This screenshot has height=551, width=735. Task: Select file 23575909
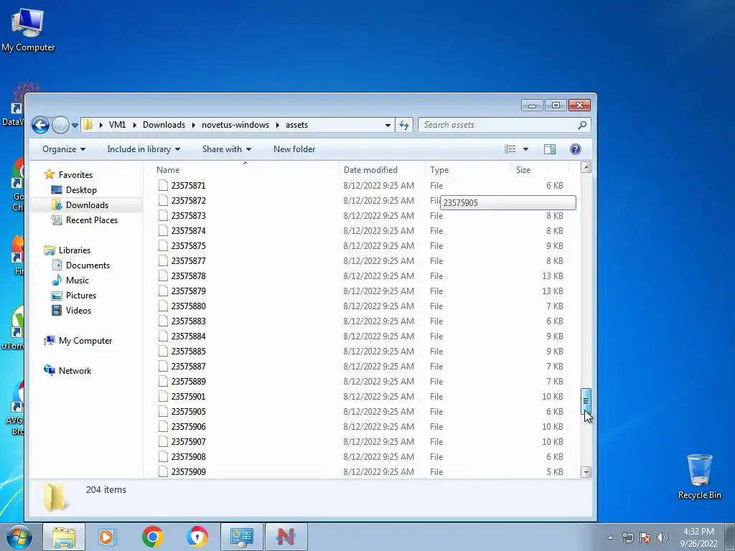188,472
